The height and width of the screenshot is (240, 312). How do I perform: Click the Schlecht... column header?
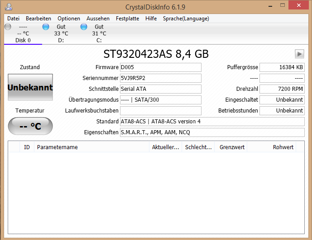[x=198, y=147]
